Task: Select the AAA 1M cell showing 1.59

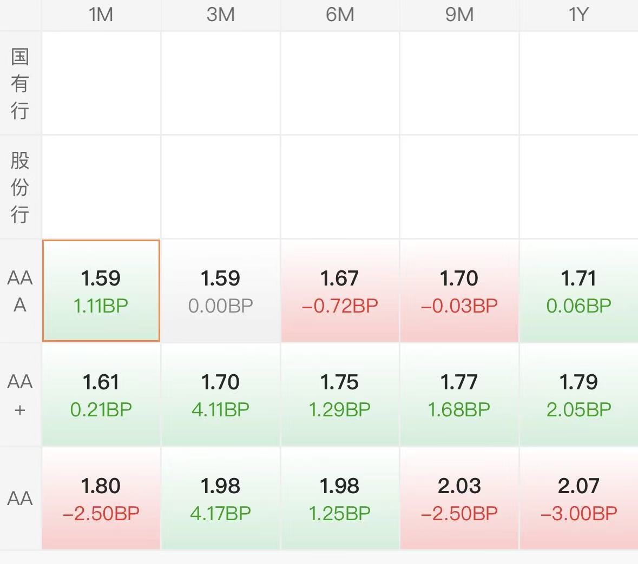Action: point(101,291)
